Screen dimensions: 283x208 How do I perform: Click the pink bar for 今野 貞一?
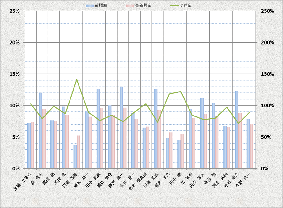[x=251, y=146]
